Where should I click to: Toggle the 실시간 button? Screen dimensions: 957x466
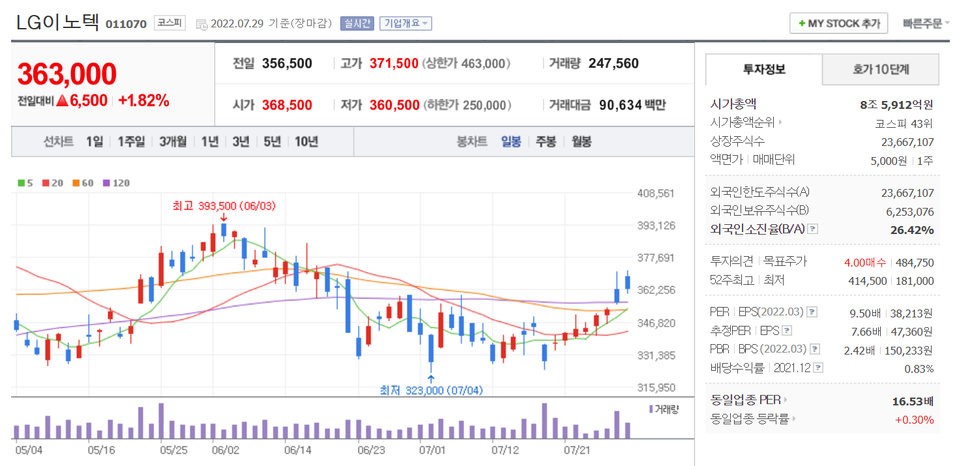[x=357, y=23]
